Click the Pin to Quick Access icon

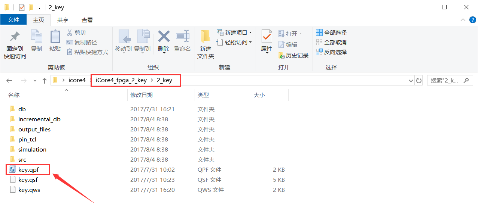pyautogui.click(x=15, y=37)
